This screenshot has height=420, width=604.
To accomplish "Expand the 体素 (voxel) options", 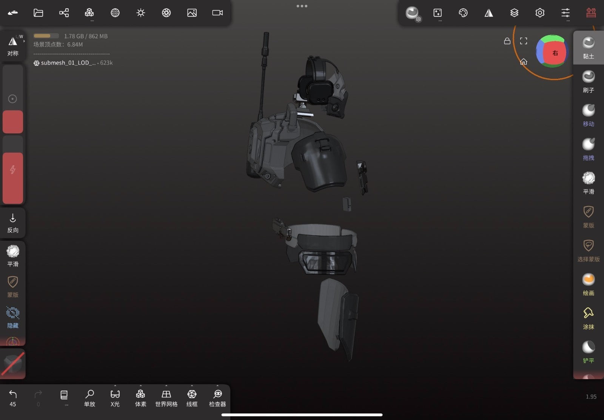I will click(140, 398).
